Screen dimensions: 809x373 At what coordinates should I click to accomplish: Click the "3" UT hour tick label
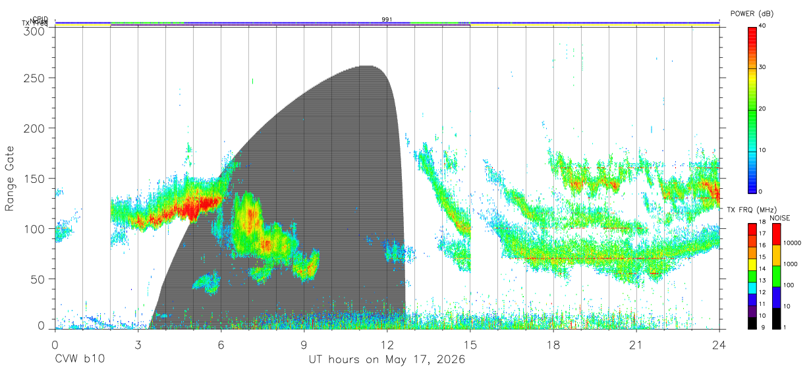pyautogui.click(x=138, y=343)
